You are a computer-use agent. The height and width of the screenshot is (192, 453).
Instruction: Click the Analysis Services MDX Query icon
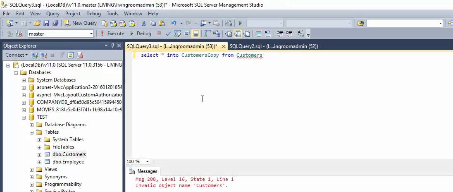(114, 23)
